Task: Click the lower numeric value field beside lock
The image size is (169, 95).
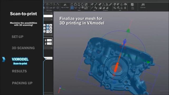Action: point(49,43)
